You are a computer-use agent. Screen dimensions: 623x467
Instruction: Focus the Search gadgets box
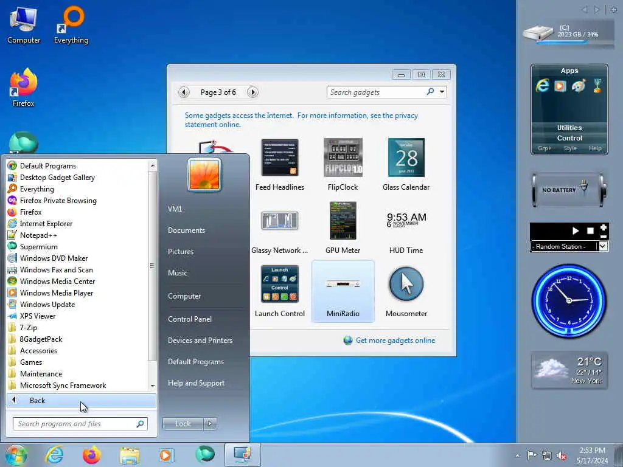click(x=375, y=92)
